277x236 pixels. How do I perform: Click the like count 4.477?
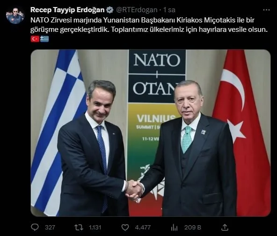coord(143,228)
